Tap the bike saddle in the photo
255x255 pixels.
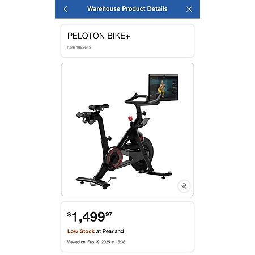point(99,107)
